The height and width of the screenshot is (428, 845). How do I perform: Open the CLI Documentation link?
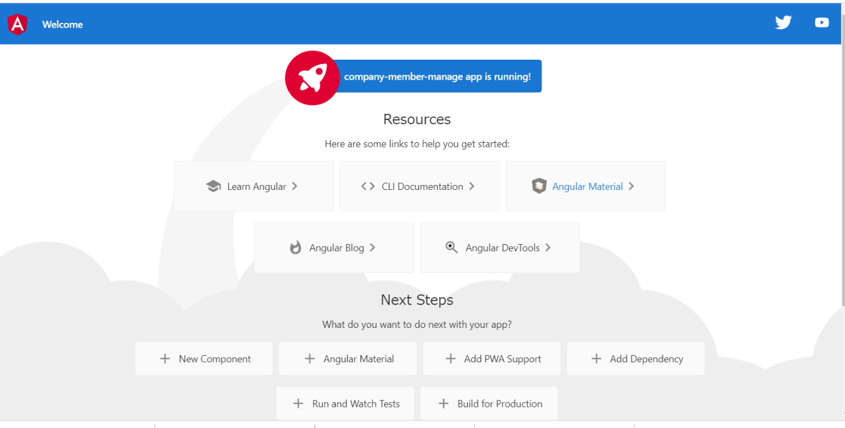[x=419, y=186]
